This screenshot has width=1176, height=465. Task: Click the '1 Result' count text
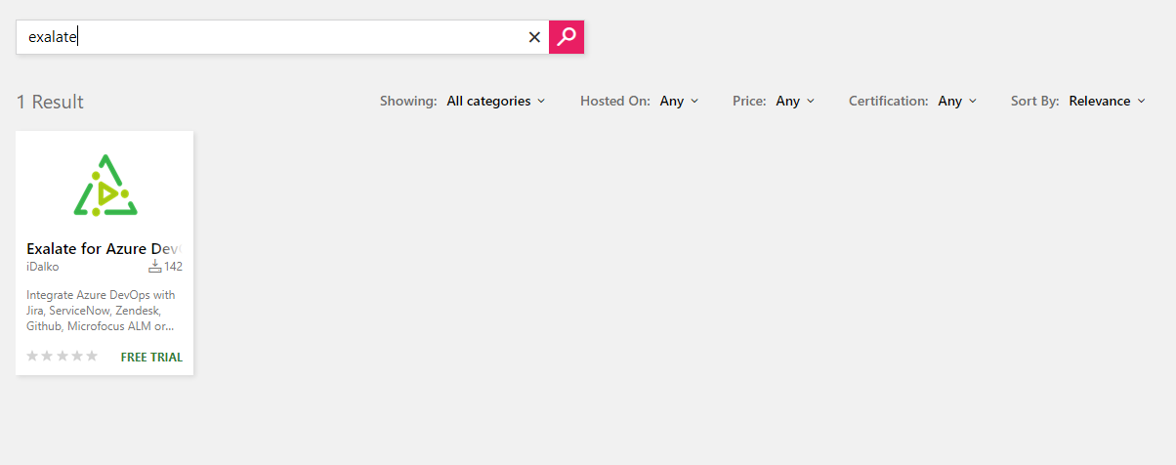[51, 102]
